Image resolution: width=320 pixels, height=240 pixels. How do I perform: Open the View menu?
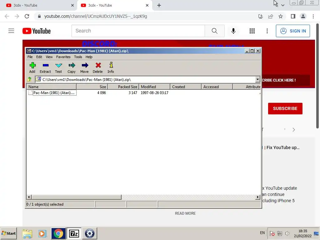(49, 57)
